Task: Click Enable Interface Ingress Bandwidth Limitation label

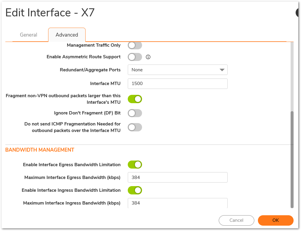Action: pyautogui.click(x=71, y=190)
